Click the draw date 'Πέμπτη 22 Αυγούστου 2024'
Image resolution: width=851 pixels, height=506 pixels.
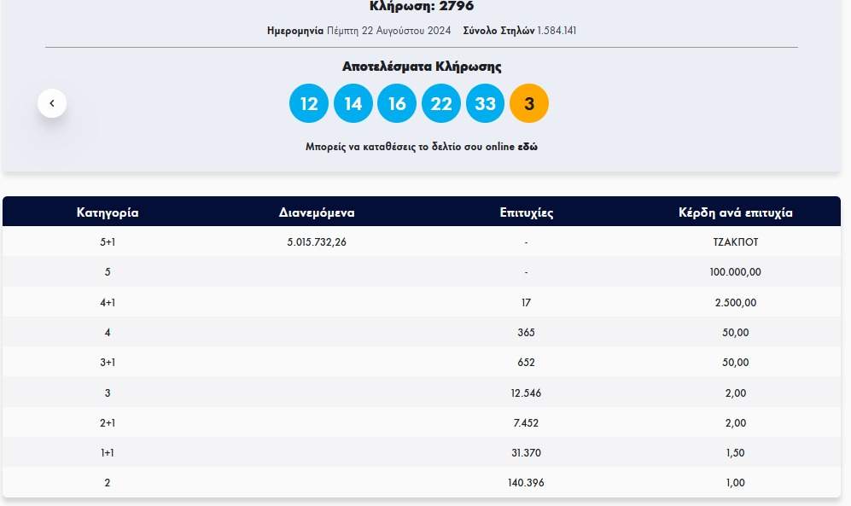(x=388, y=31)
